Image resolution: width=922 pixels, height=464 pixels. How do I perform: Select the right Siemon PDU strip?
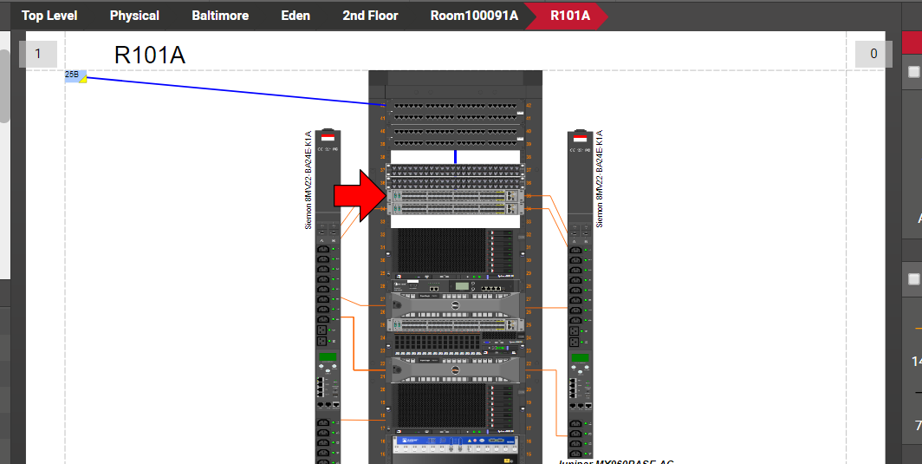(x=580, y=295)
